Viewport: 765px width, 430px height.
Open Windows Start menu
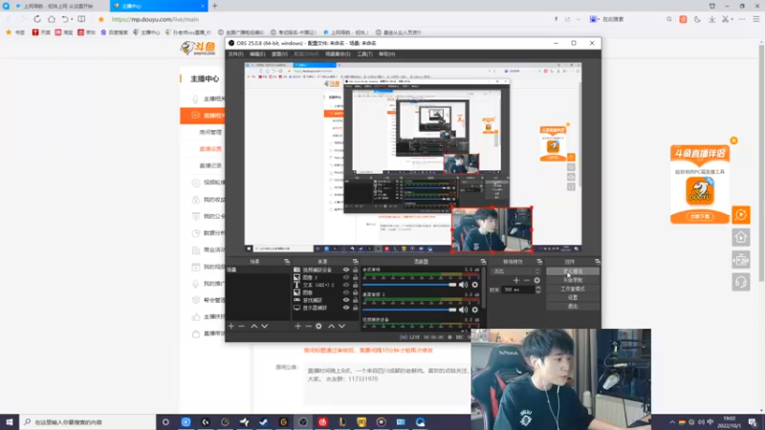coord(10,422)
